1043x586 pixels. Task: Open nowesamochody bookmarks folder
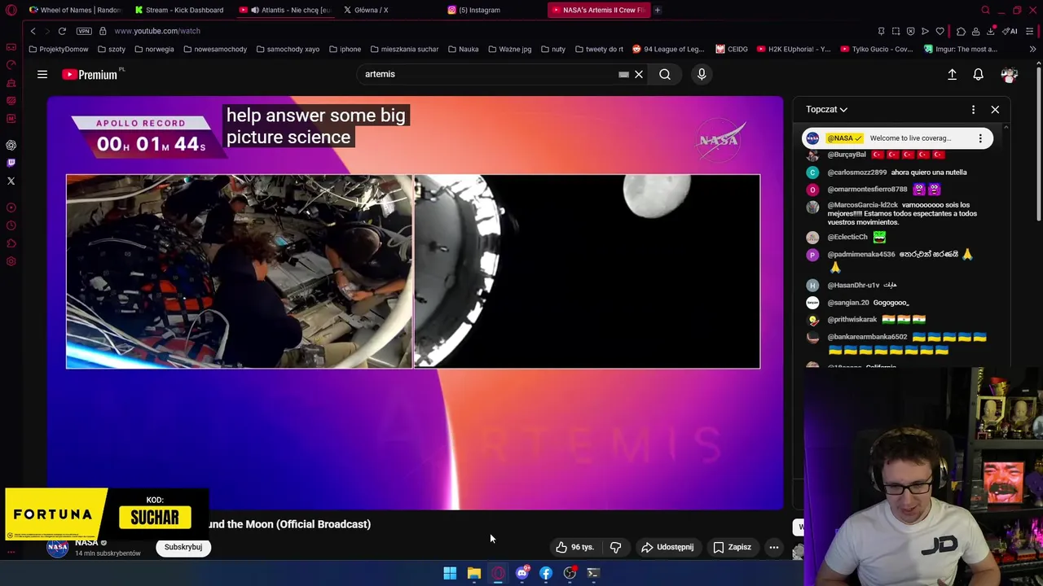tap(215, 49)
